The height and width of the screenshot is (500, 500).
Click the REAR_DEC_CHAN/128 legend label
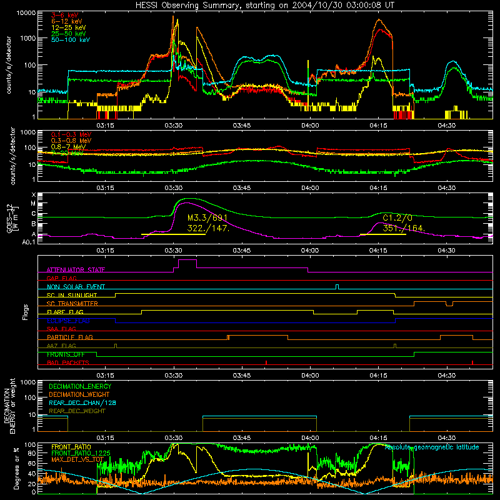point(82,402)
